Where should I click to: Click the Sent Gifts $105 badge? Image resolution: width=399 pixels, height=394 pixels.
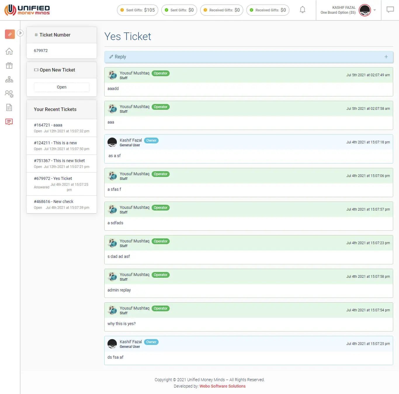138,10
